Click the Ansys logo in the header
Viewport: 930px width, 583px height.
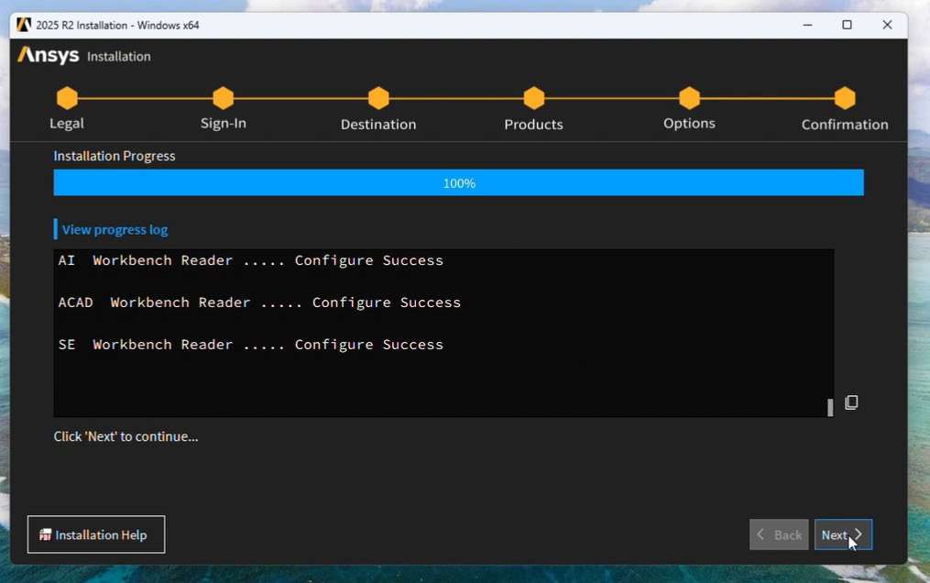click(49, 55)
